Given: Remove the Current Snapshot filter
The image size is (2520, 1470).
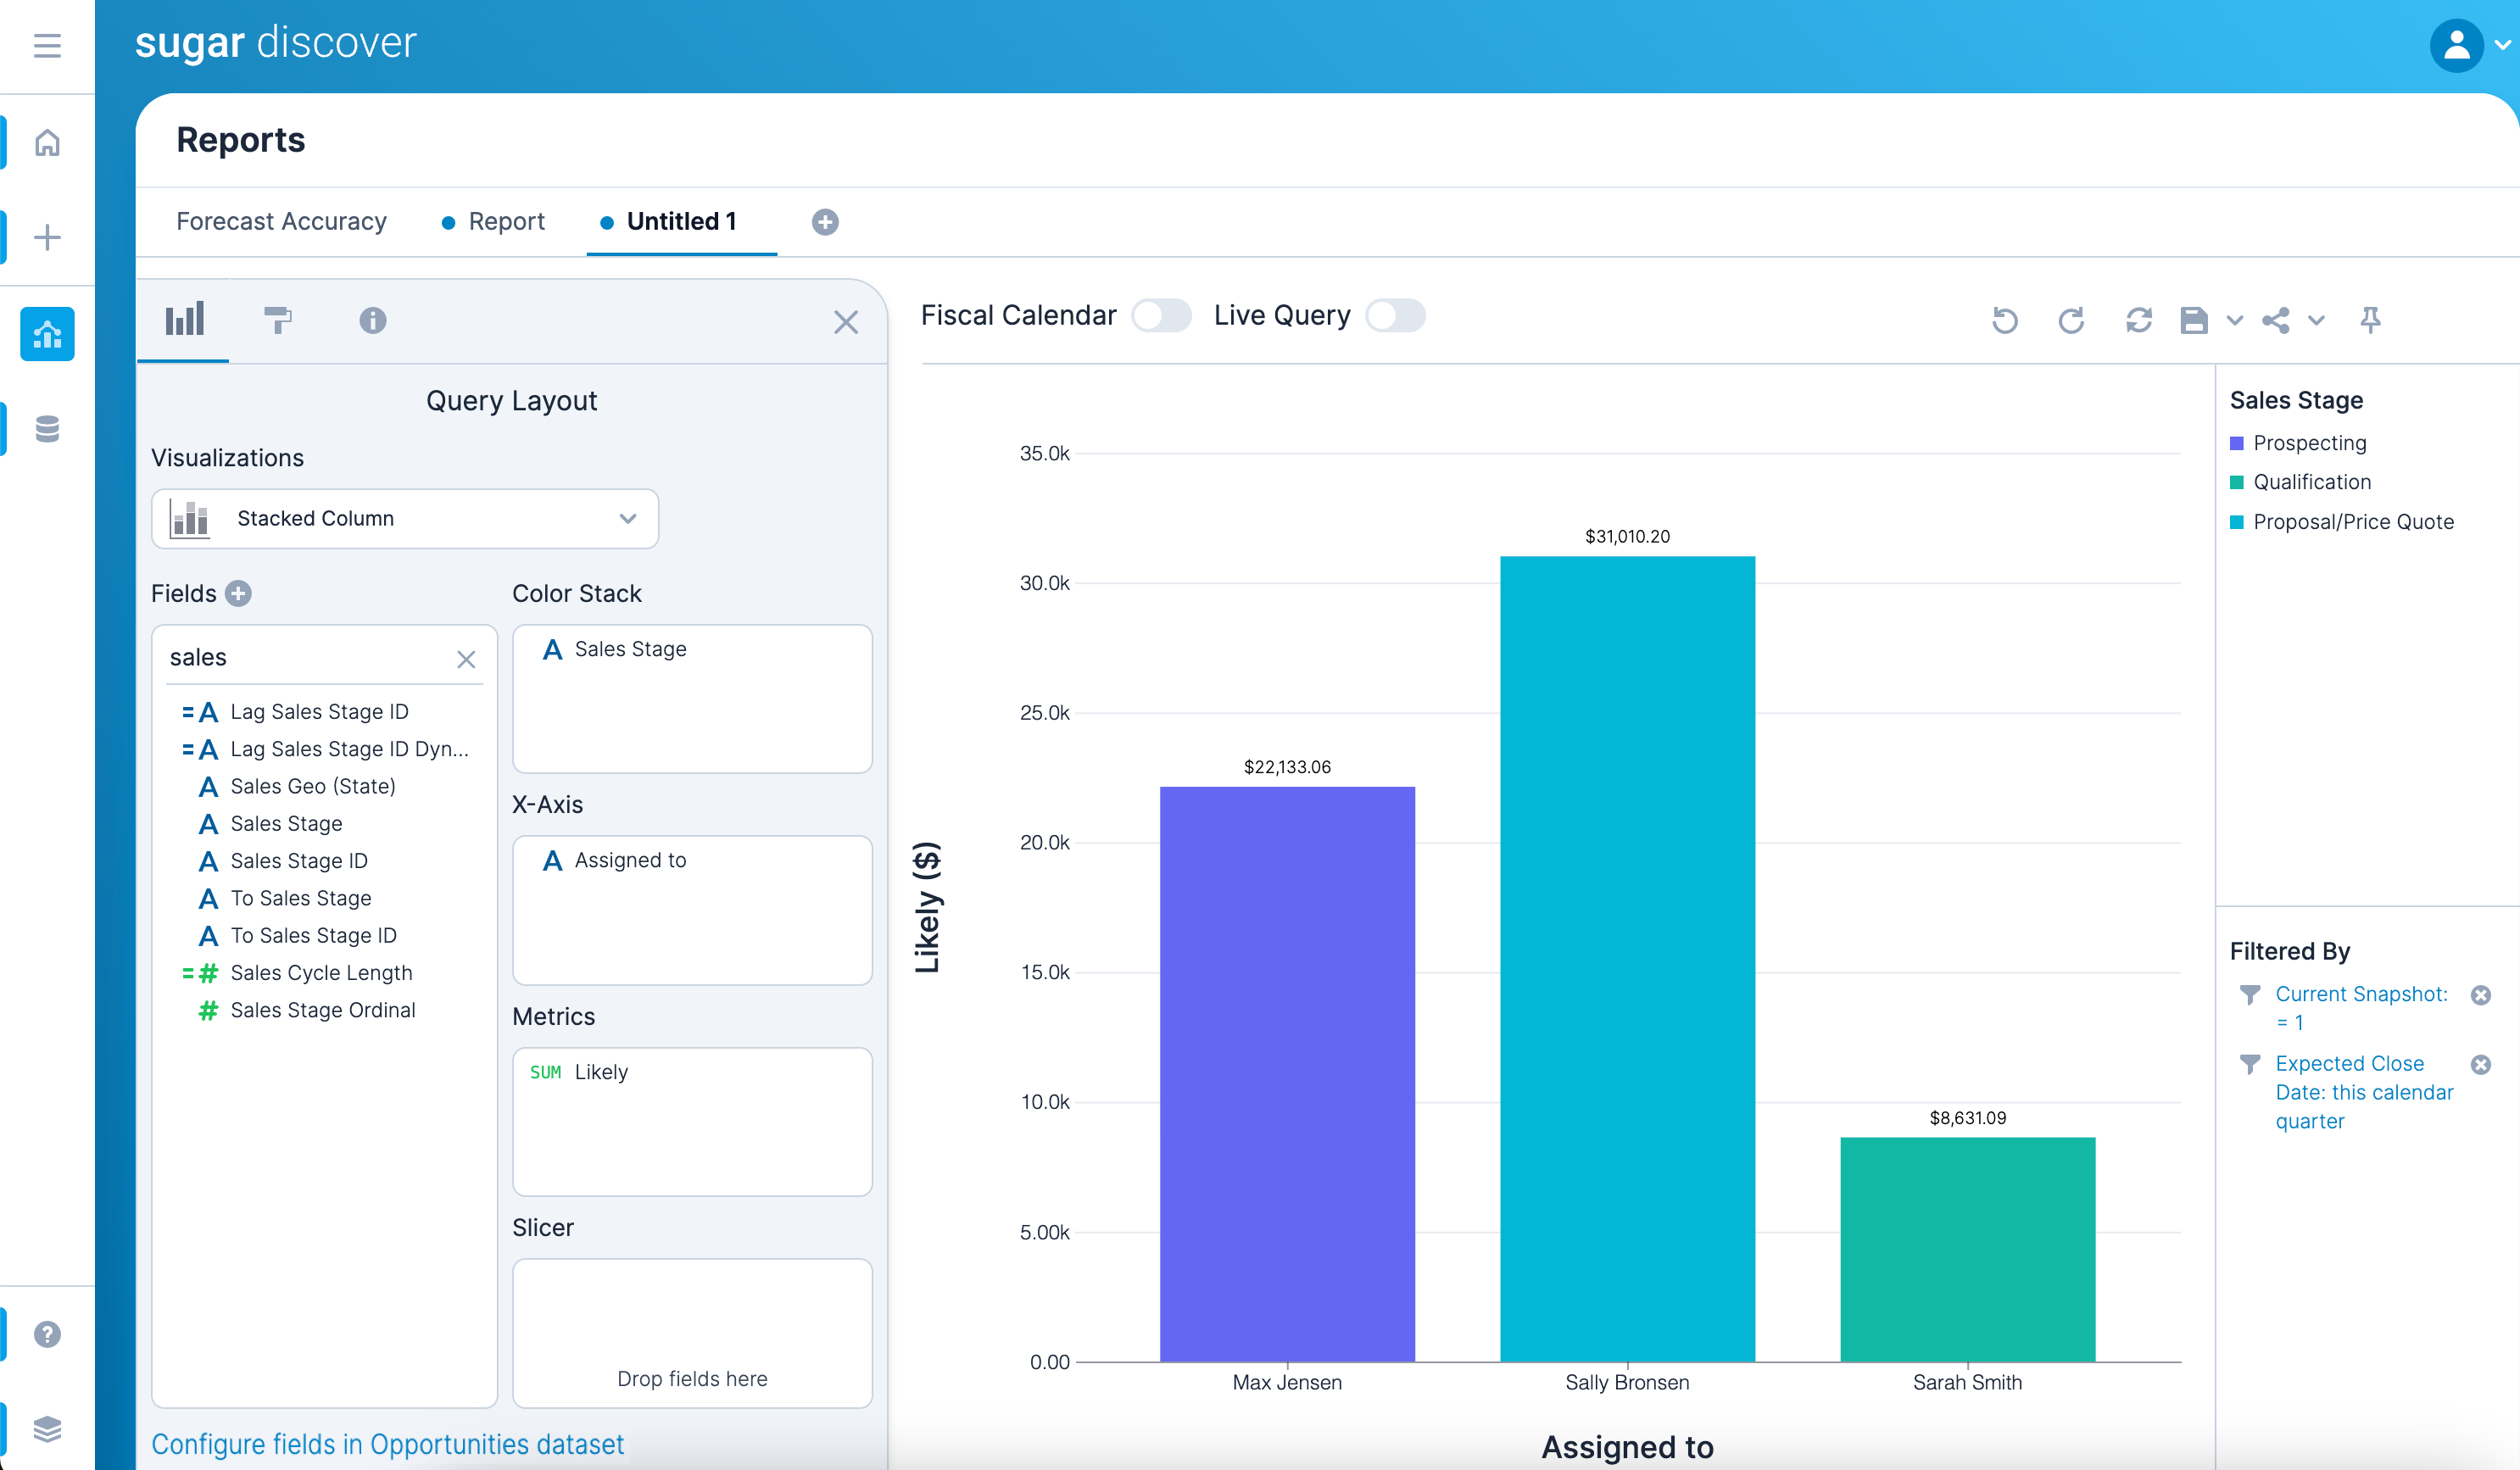Looking at the screenshot, I should point(2480,995).
